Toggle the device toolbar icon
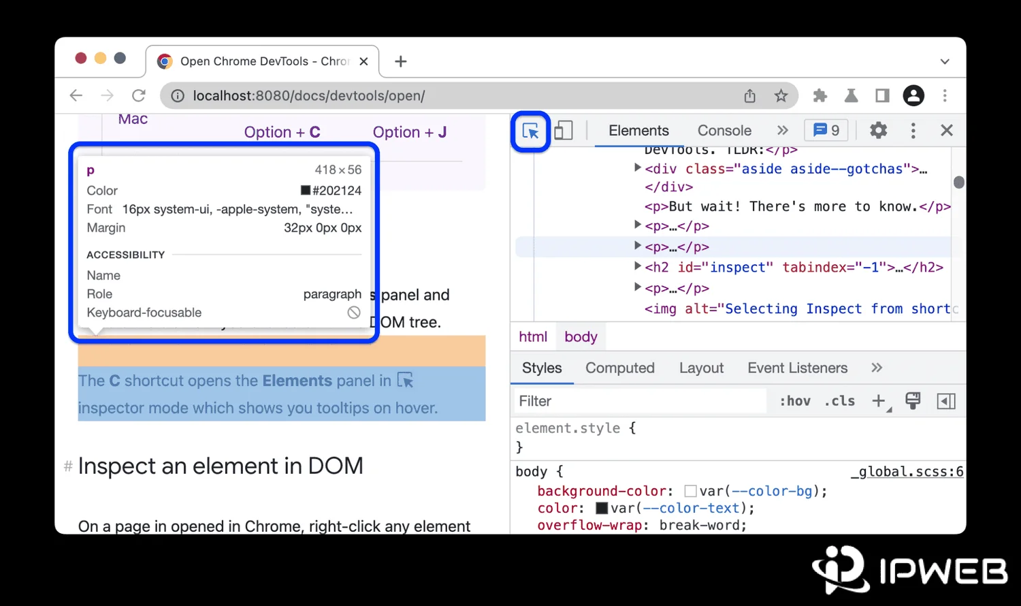Screen dimensions: 1021x606 coord(564,130)
